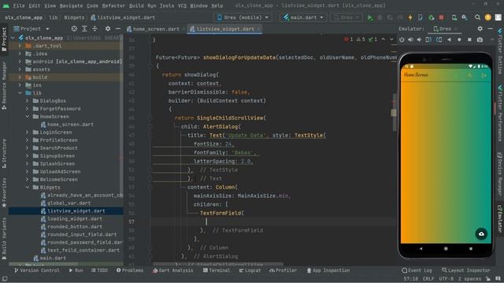Open Dart Analysis tool window
Viewport: 504px width, 283px height.
[173, 270]
